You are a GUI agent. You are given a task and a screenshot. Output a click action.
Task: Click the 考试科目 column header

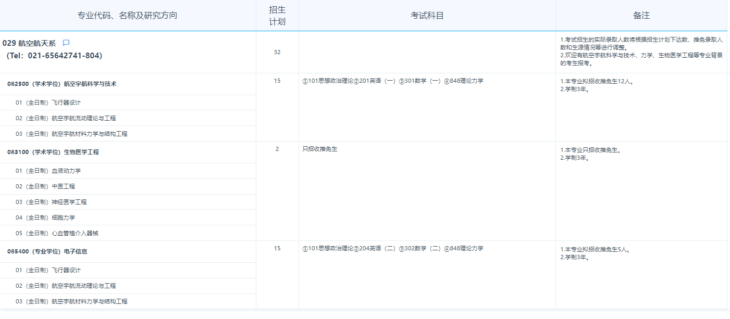point(427,16)
